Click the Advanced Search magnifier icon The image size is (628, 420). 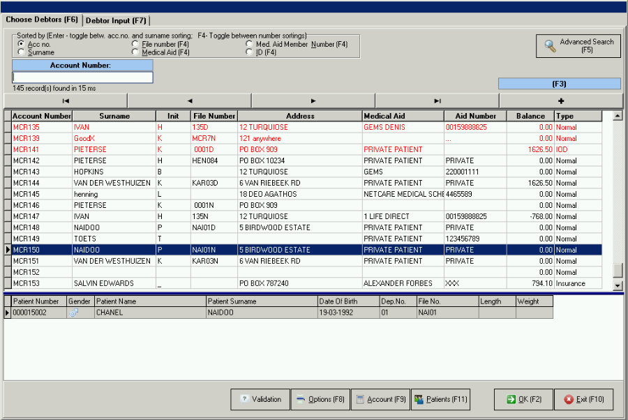click(551, 46)
